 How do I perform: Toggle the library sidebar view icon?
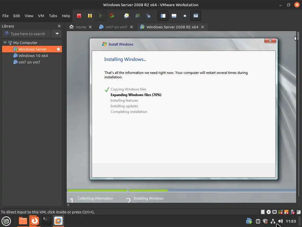tap(163, 16)
